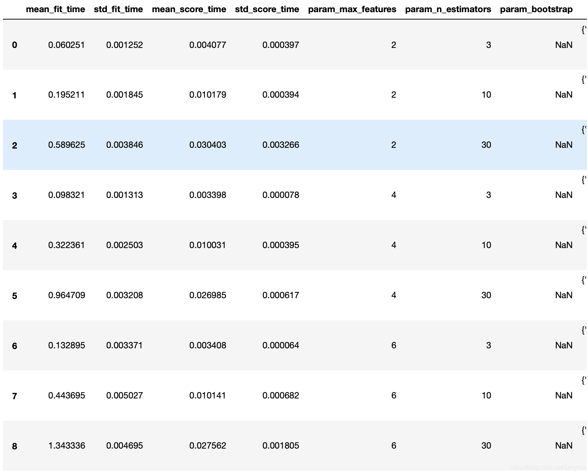
Task: Click mean_fit_time value 1.343336
Action: click(x=67, y=446)
